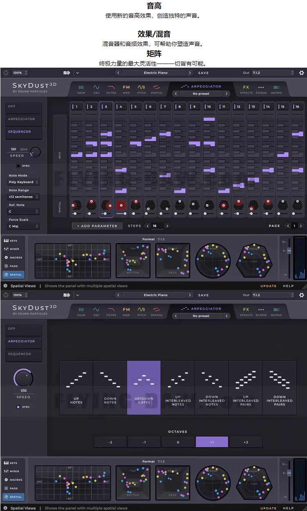
Task: Choose the -2 octaves option
Action: tap(110, 442)
